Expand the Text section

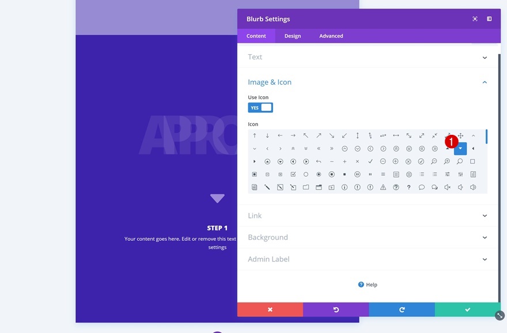368,57
